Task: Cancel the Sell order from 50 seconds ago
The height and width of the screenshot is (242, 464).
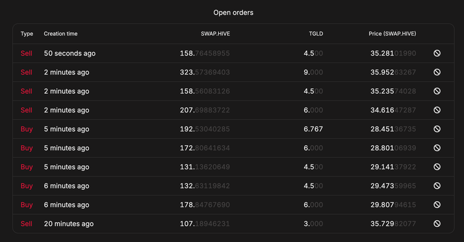Action: point(437,53)
